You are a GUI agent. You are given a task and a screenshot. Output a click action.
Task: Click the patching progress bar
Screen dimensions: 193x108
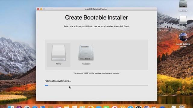pyautogui.click(x=96, y=85)
